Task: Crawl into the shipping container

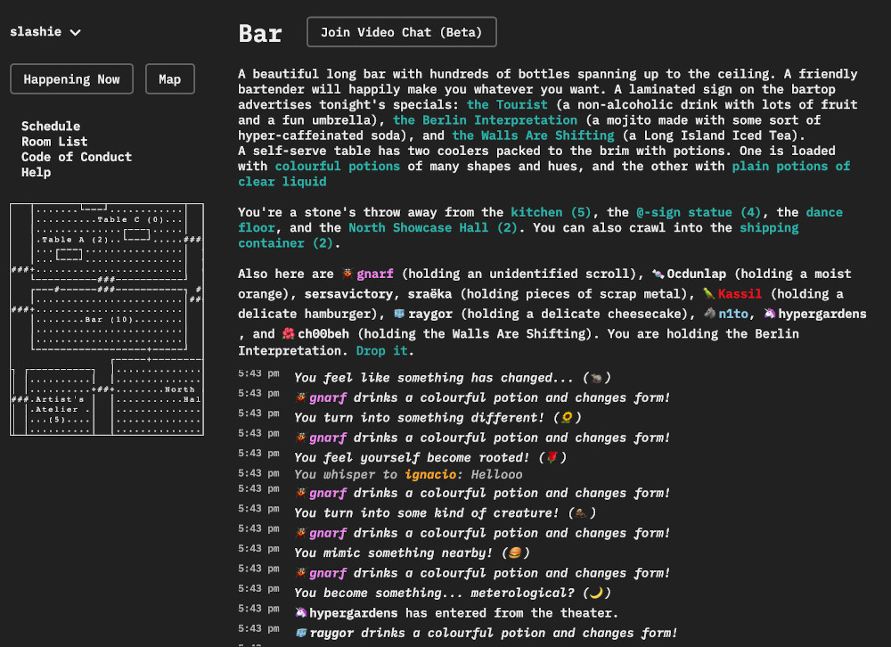Action: coord(768,228)
